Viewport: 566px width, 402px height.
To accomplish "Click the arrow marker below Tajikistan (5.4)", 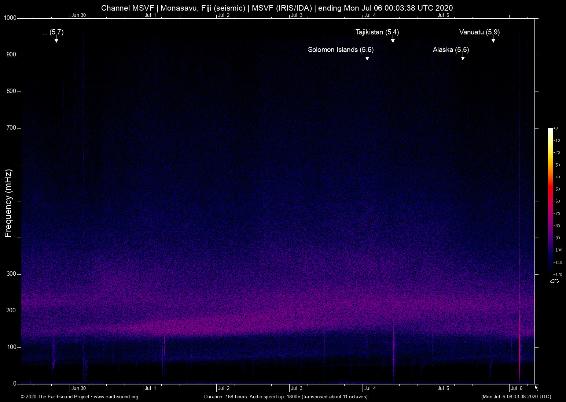I will [x=393, y=39].
